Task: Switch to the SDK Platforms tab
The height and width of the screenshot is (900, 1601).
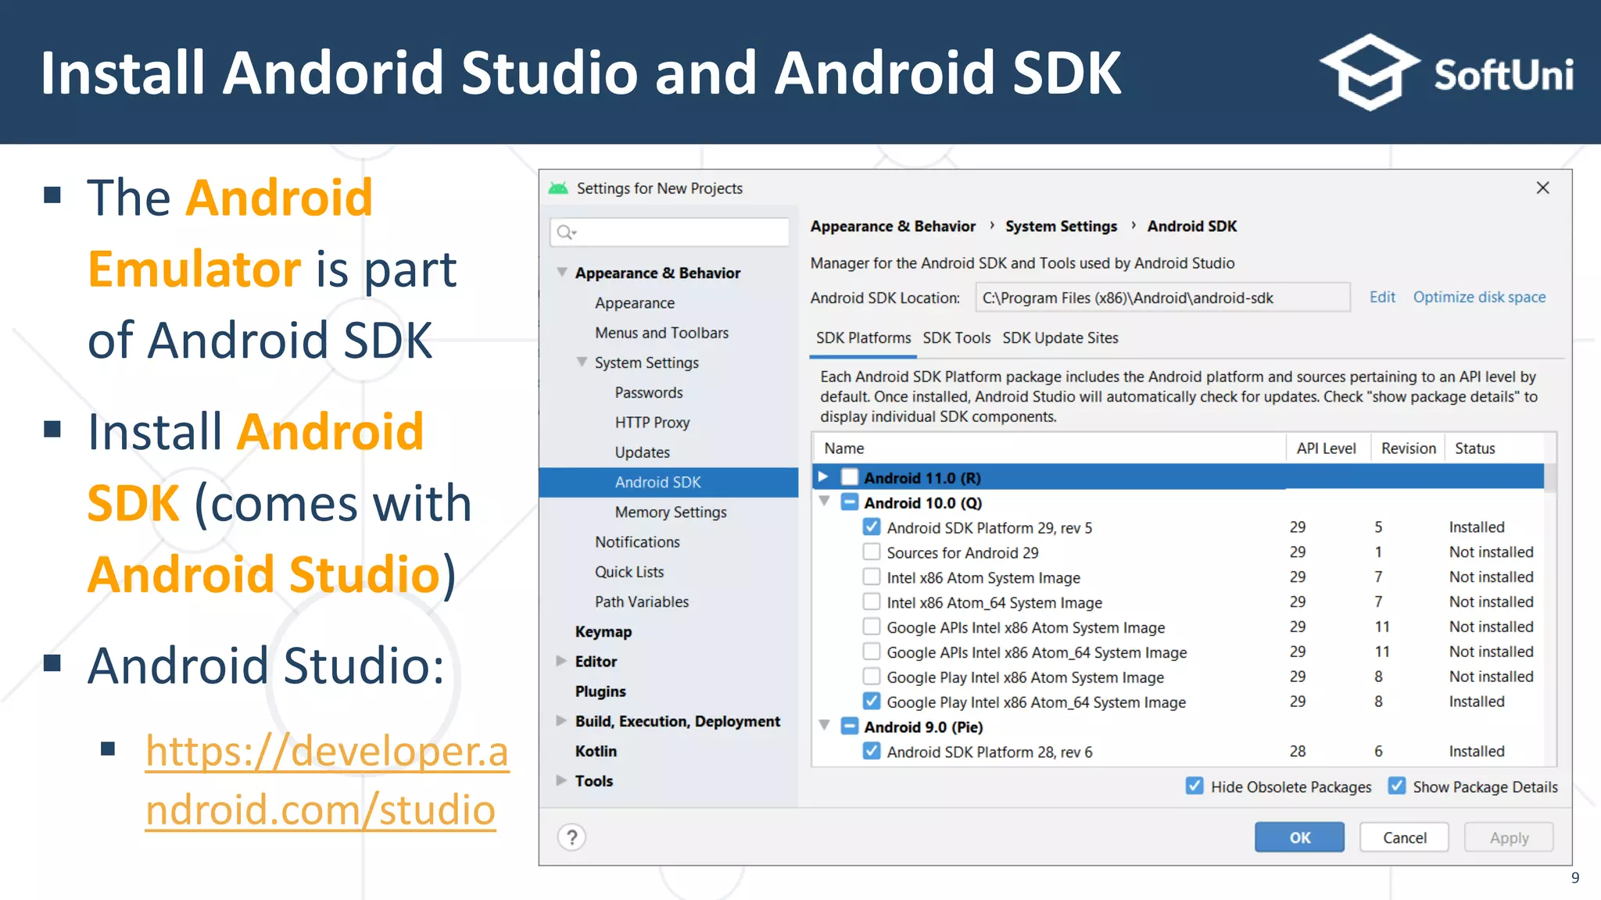Action: click(x=863, y=338)
